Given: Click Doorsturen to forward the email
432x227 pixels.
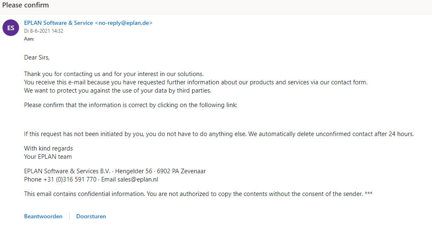Looking at the screenshot, I should click(91, 216).
